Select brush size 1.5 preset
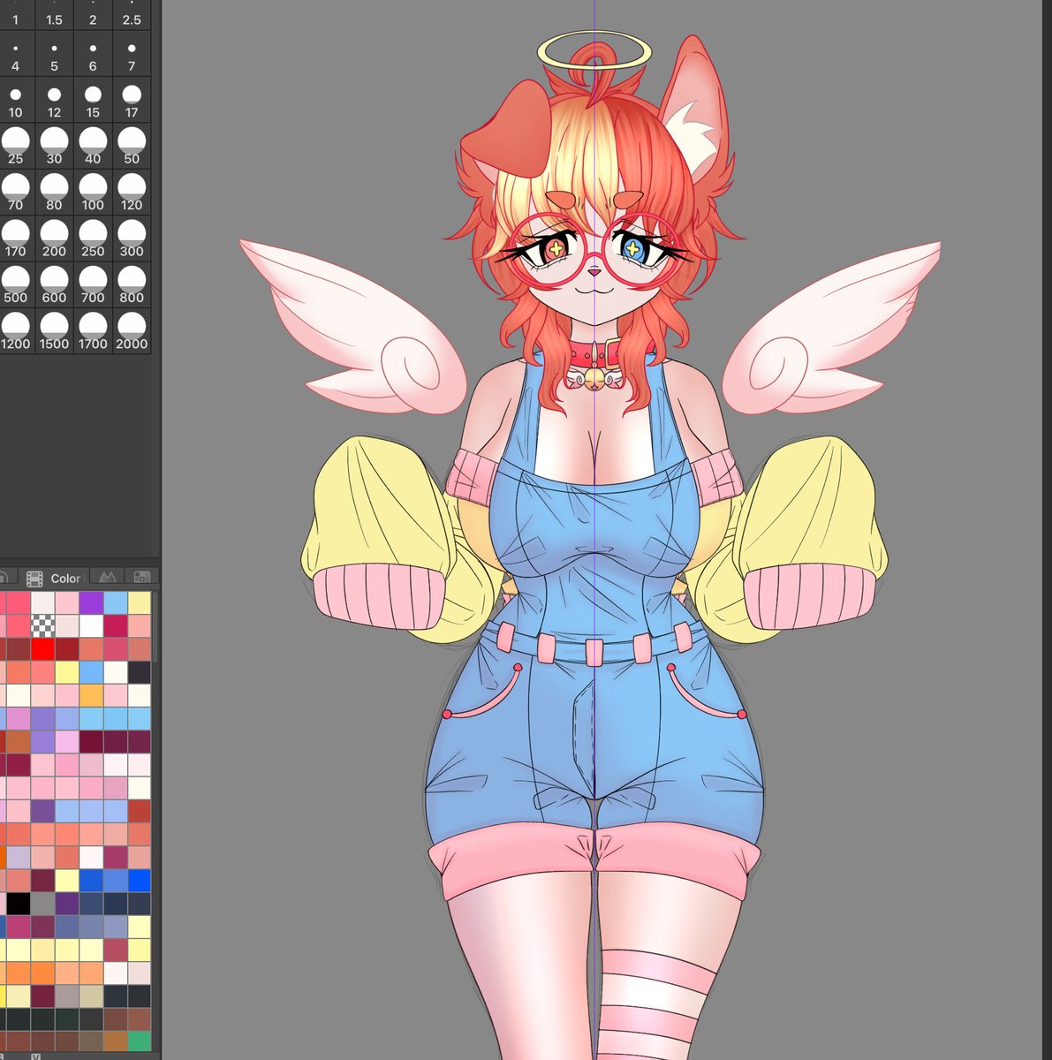 click(x=54, y=13)
